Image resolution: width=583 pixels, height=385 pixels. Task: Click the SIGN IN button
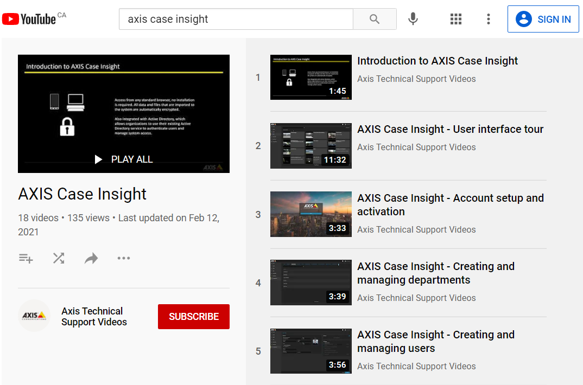543,19
